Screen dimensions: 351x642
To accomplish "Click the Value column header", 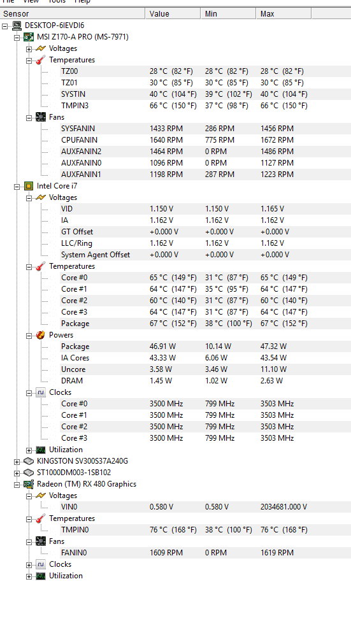I will [173, 13].
